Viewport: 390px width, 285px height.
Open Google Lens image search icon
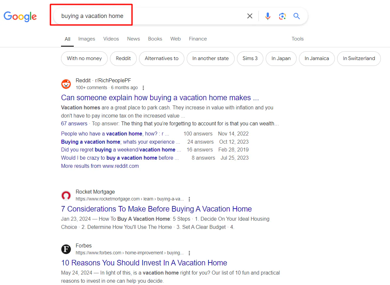pos(282,16)
